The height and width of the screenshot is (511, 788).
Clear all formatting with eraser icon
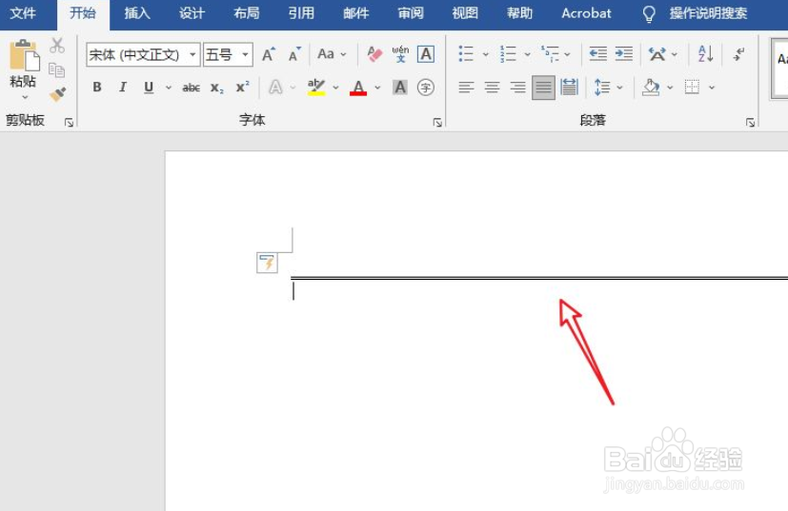[374, 53]
